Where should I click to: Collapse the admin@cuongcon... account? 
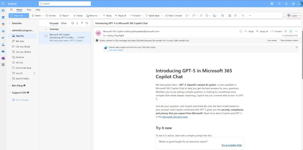coord(10,30)
